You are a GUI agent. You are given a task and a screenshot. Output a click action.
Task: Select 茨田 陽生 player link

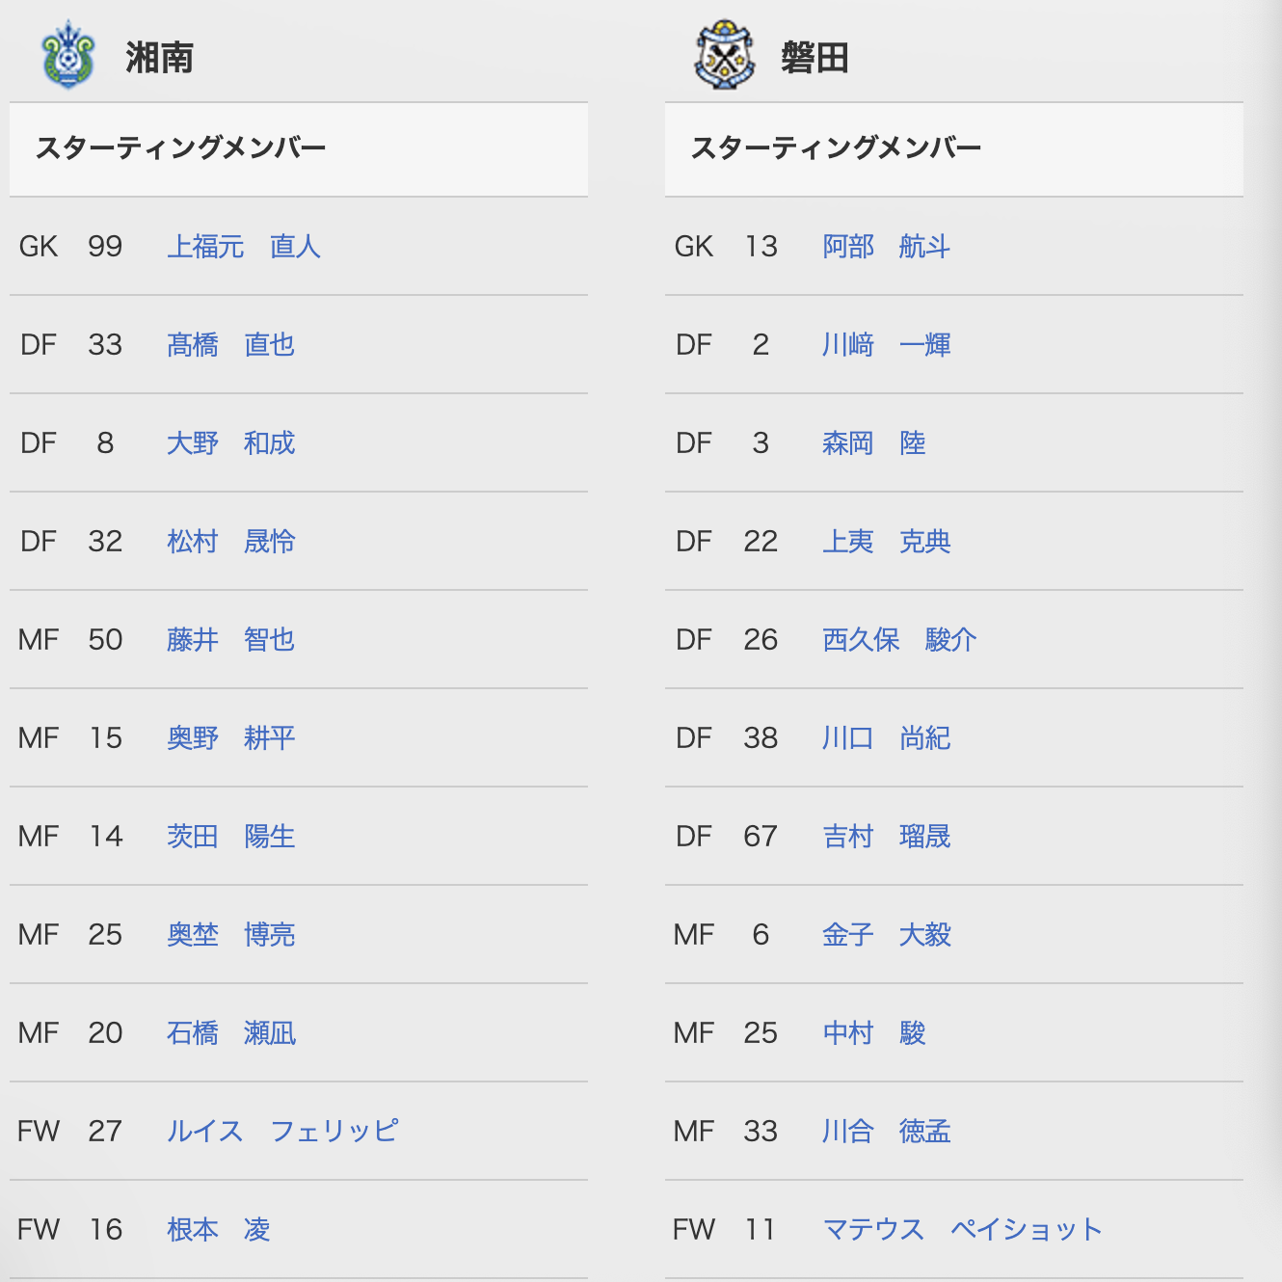click(231, 837)
